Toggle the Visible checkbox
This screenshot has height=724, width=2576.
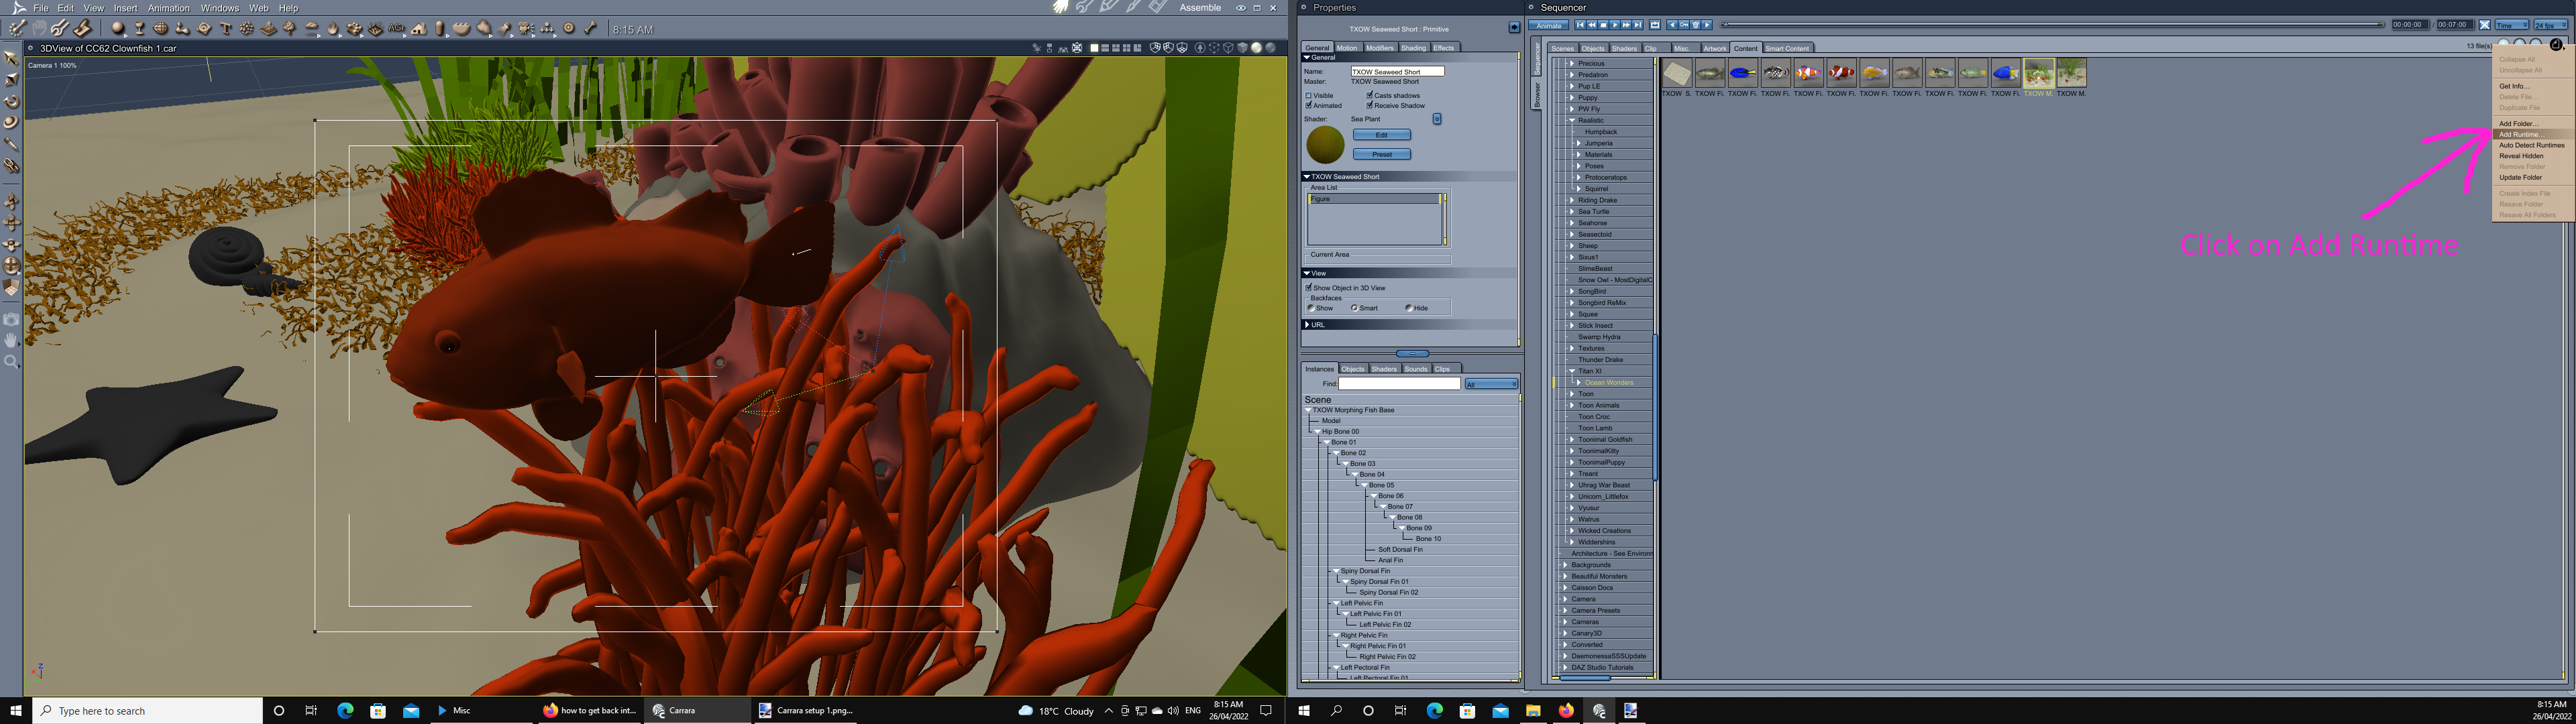pos(1309,96)
